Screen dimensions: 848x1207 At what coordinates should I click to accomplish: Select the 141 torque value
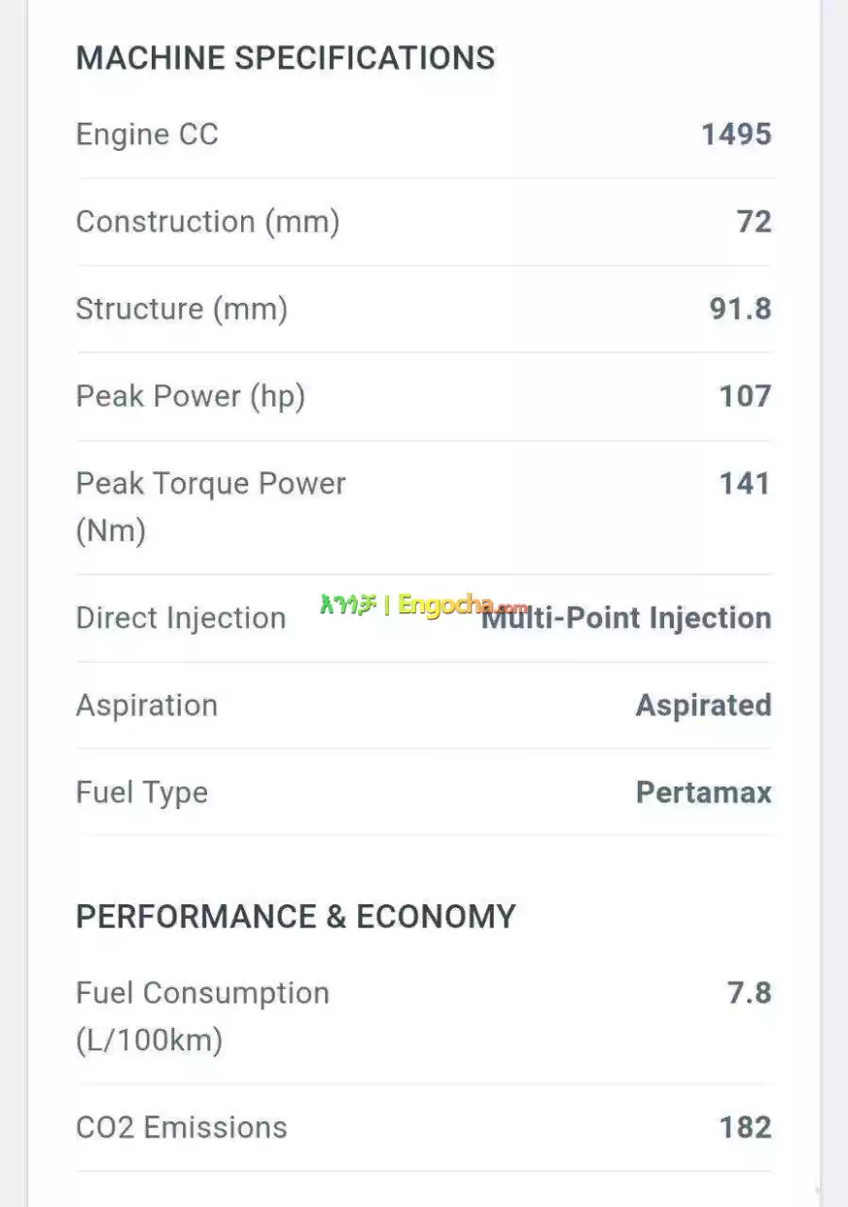point(745,484)
